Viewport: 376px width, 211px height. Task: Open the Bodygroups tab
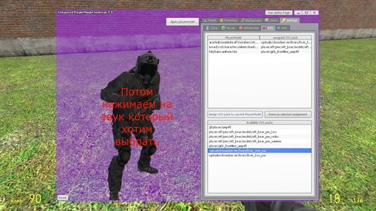pos(251,21)
